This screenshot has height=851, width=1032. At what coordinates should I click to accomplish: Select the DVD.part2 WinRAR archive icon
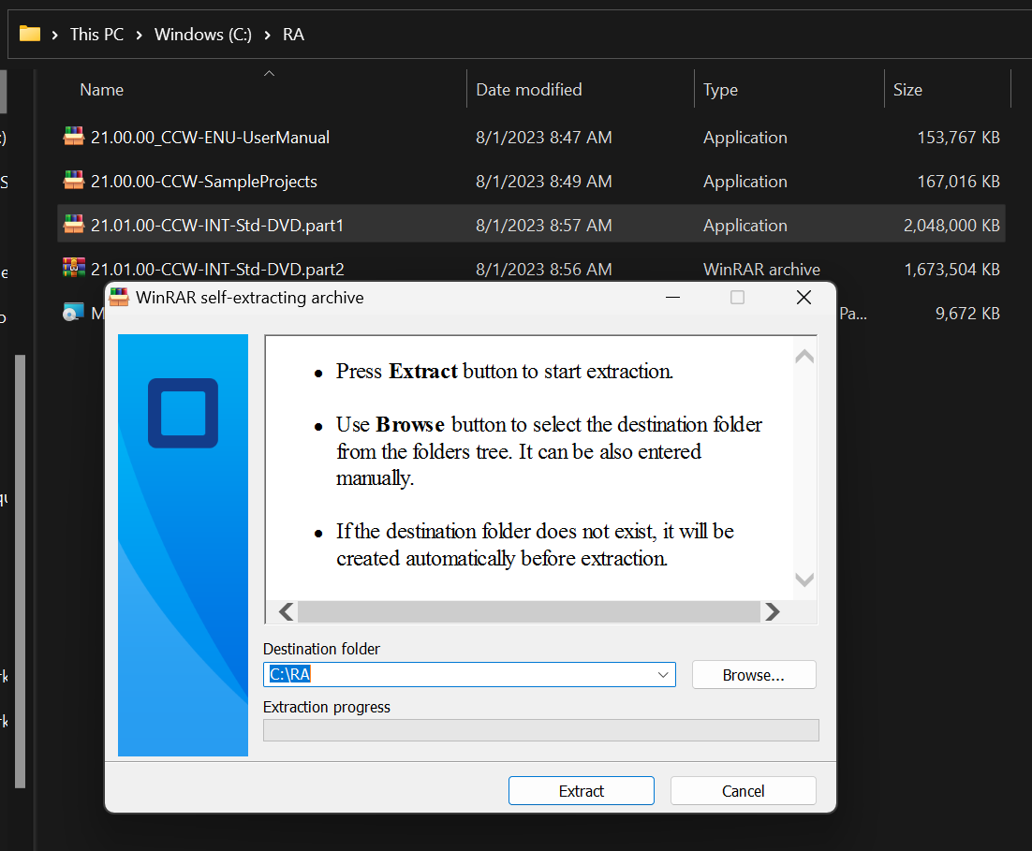74,268
